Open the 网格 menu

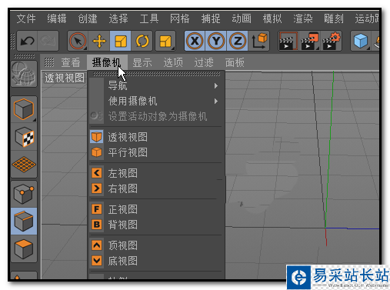tap(180, 18)
